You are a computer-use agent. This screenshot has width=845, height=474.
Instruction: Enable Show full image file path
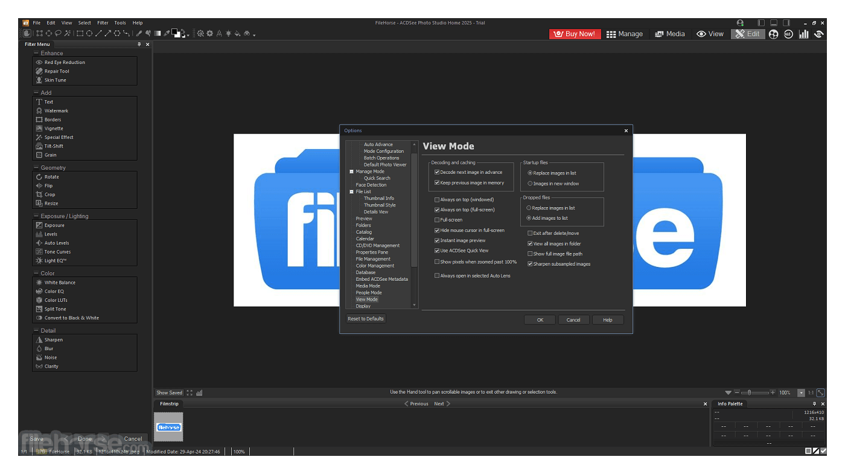pos(530,254)
